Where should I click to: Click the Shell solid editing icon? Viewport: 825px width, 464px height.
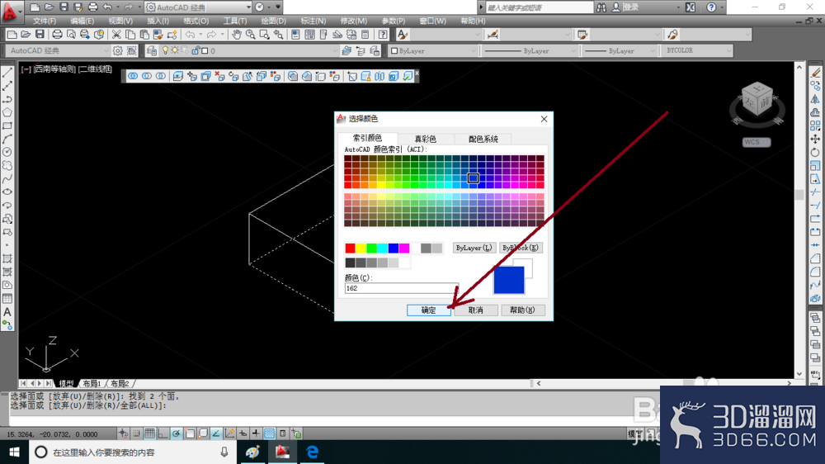coord(394,76)
